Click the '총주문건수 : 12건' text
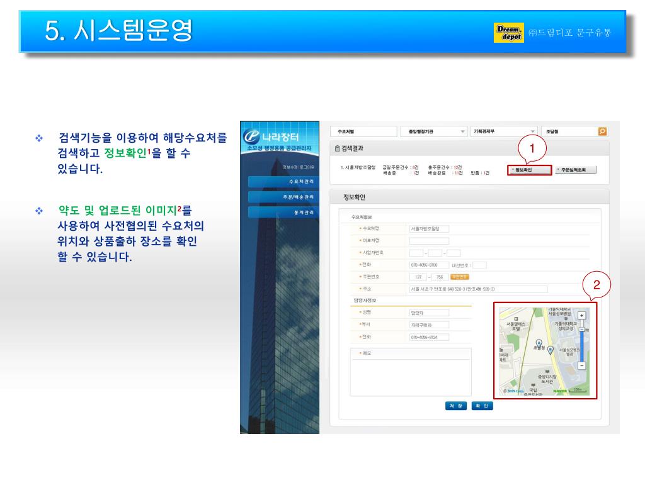This screenshot has height=483, width=645. pyautogui.click(x=445, y=167)
